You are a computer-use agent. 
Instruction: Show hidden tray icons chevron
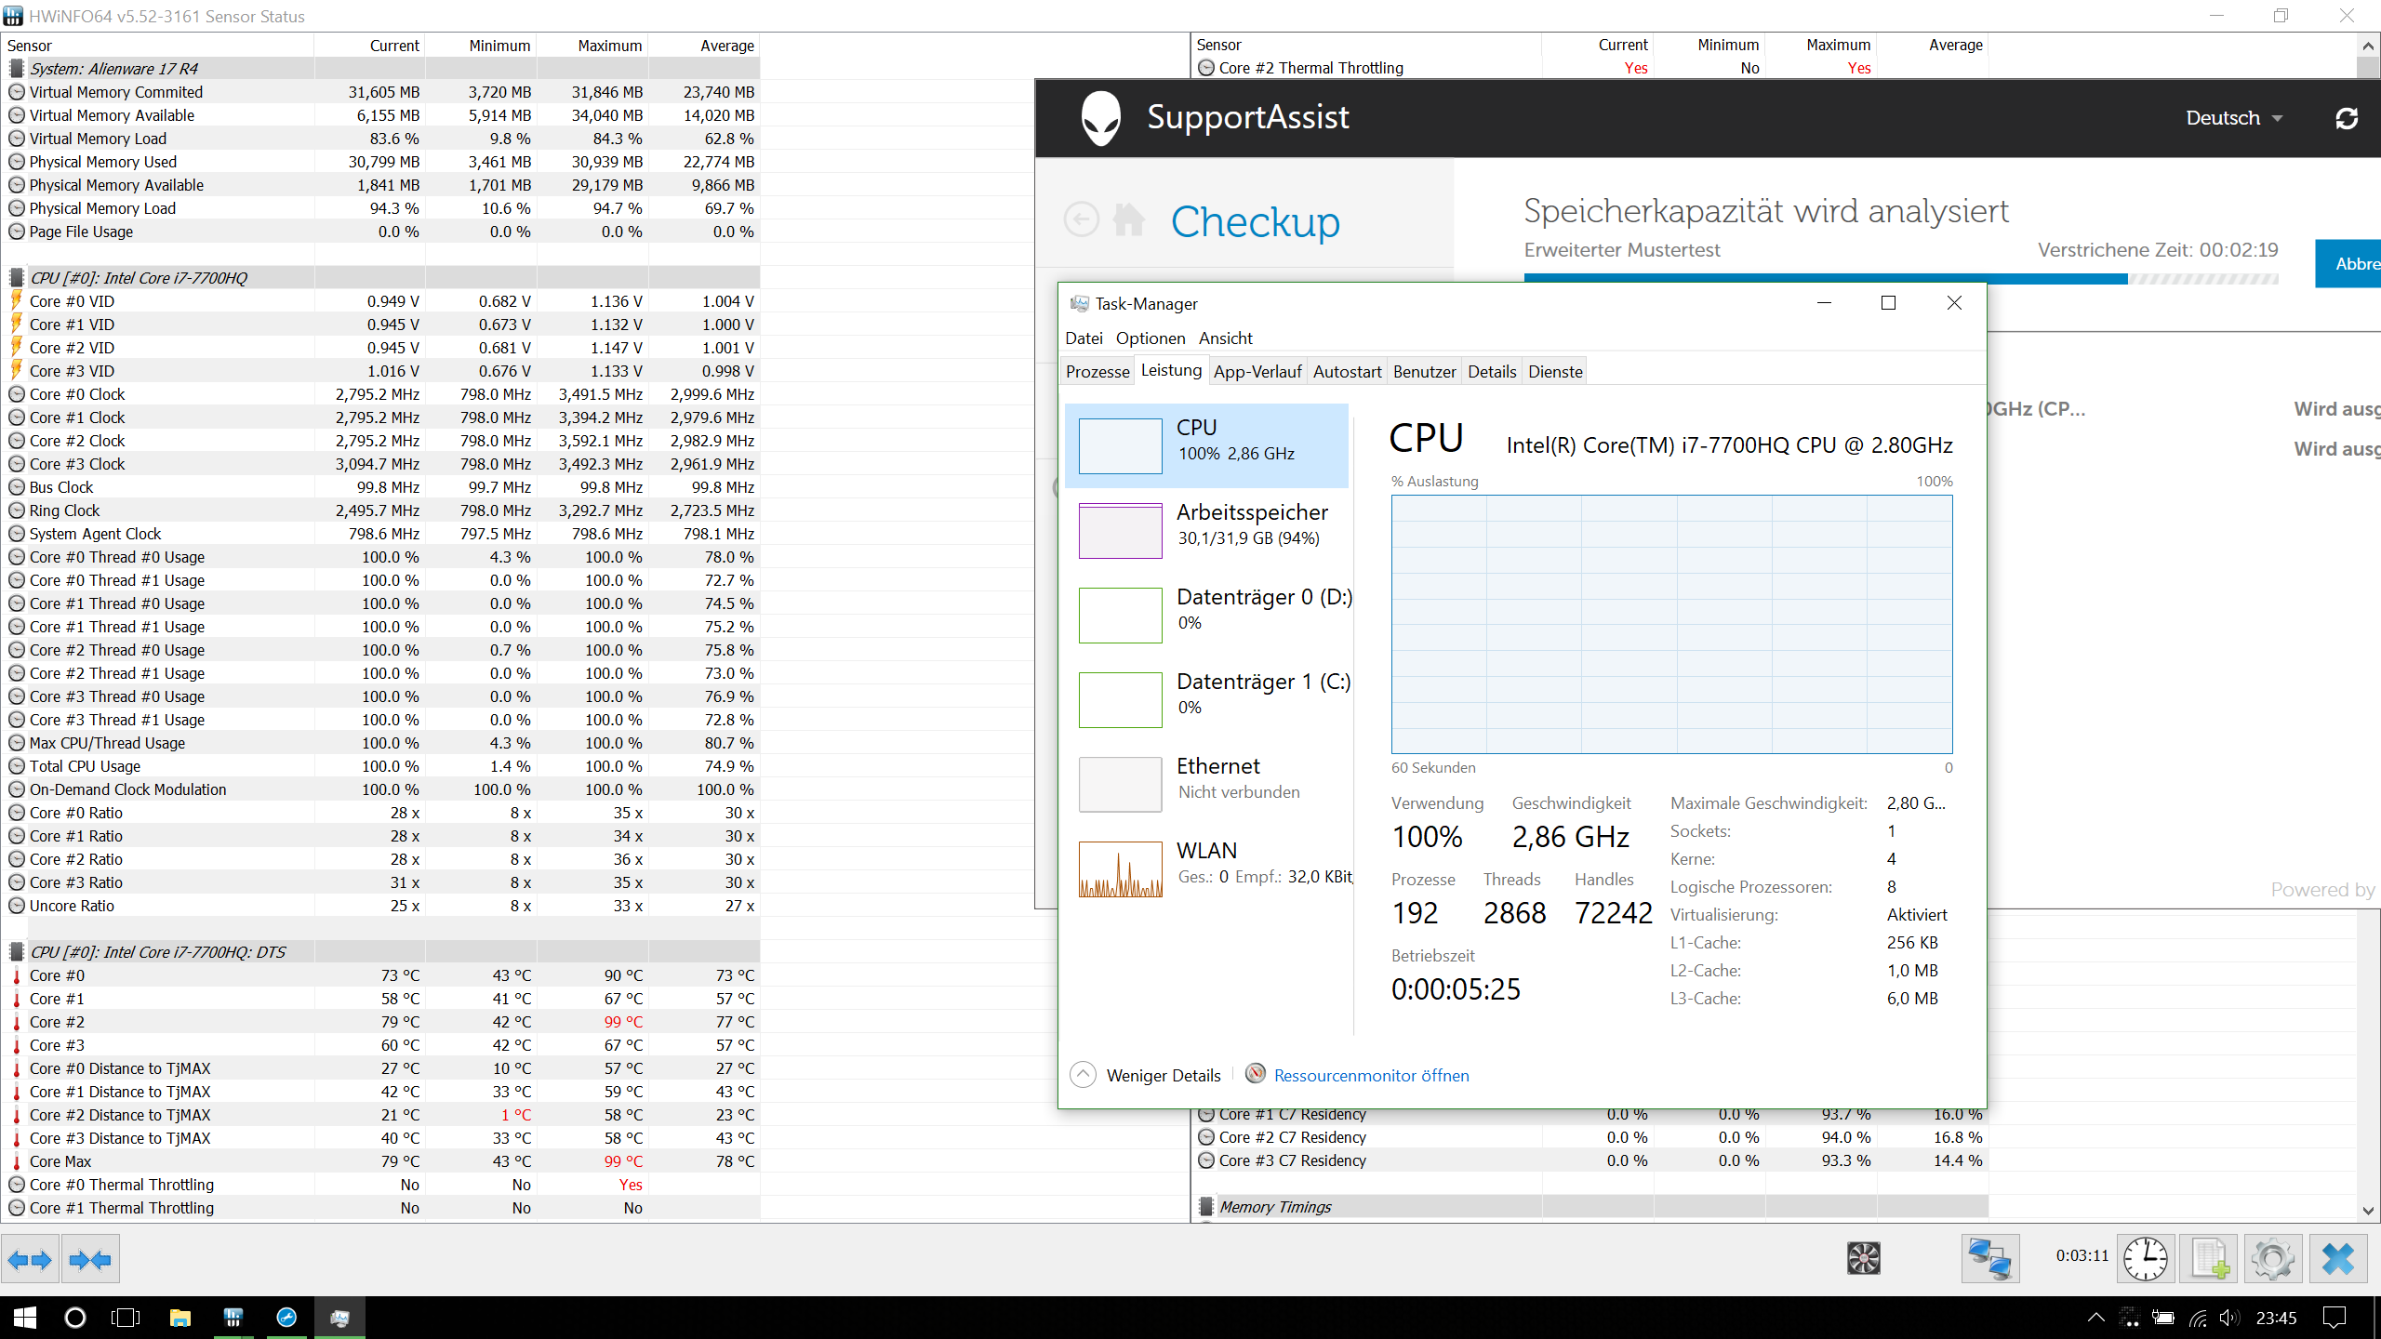[x=2095, y=1318]
